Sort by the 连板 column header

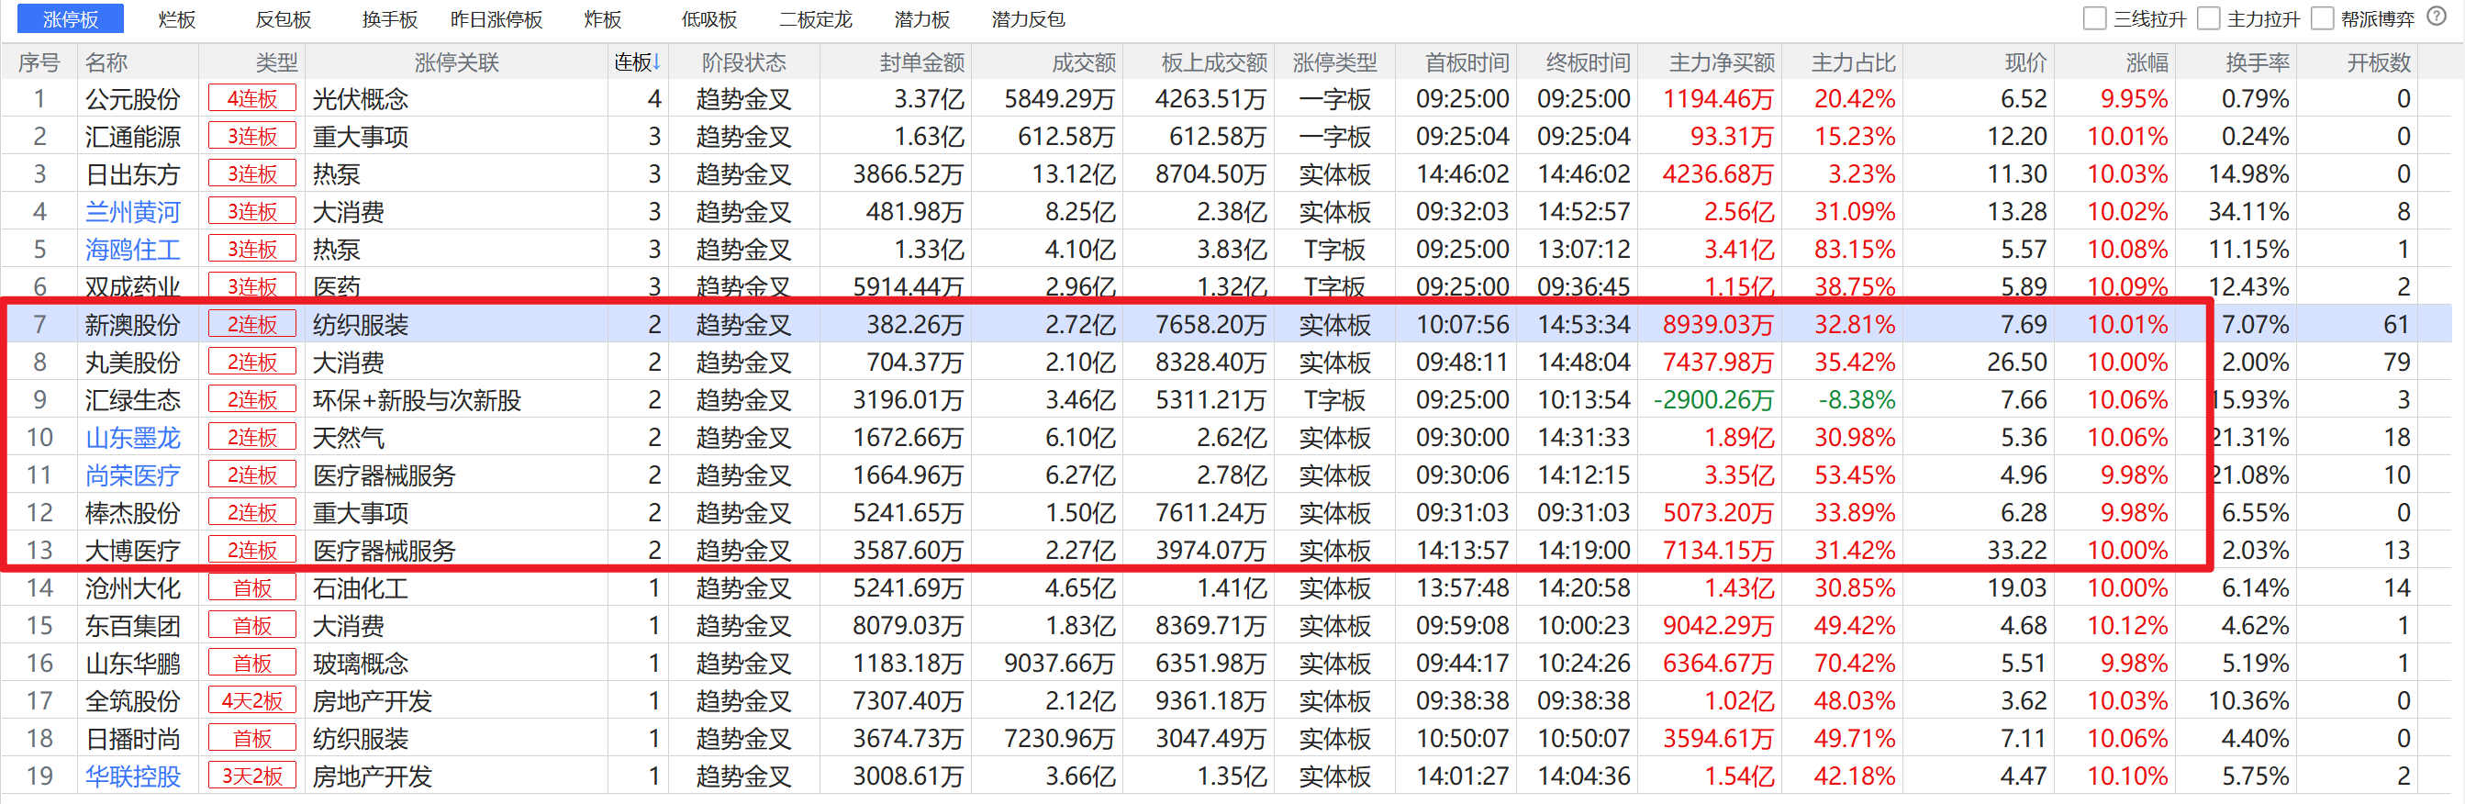point(637,62)
